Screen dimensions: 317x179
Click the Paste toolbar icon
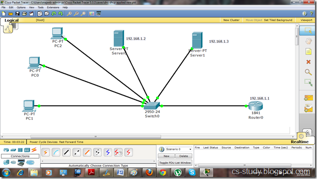(x=47, y=14)
